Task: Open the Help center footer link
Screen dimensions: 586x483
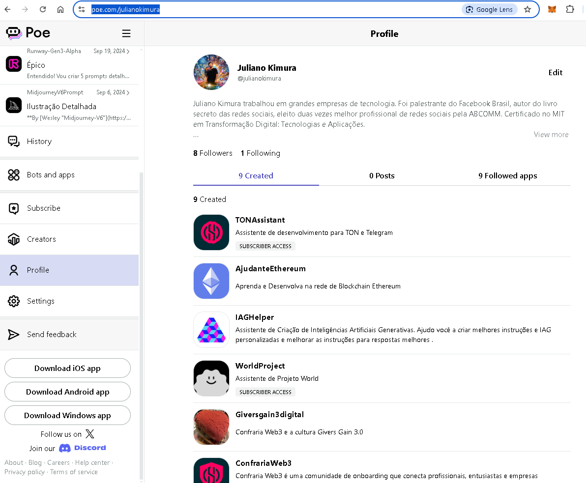Action: coord(92,462)
